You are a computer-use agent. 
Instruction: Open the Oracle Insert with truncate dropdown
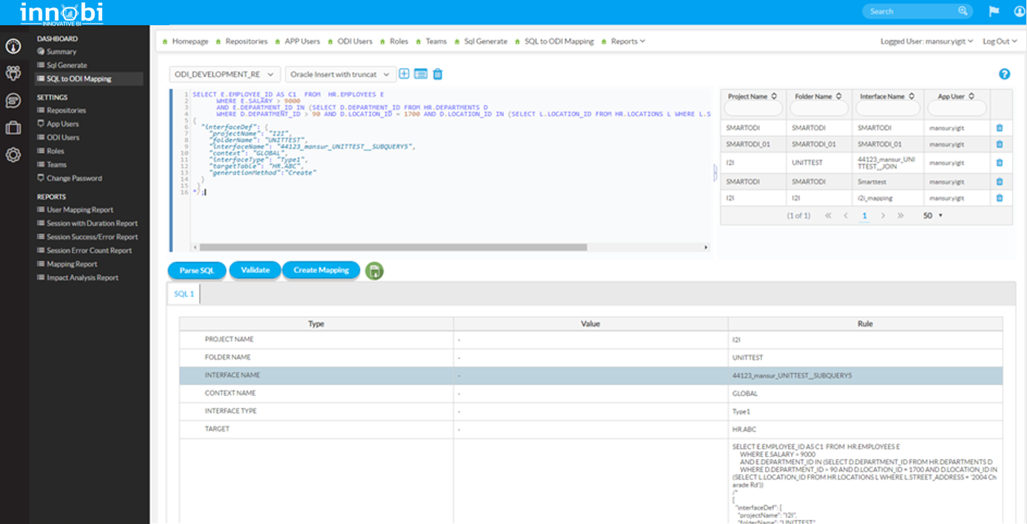340,74
